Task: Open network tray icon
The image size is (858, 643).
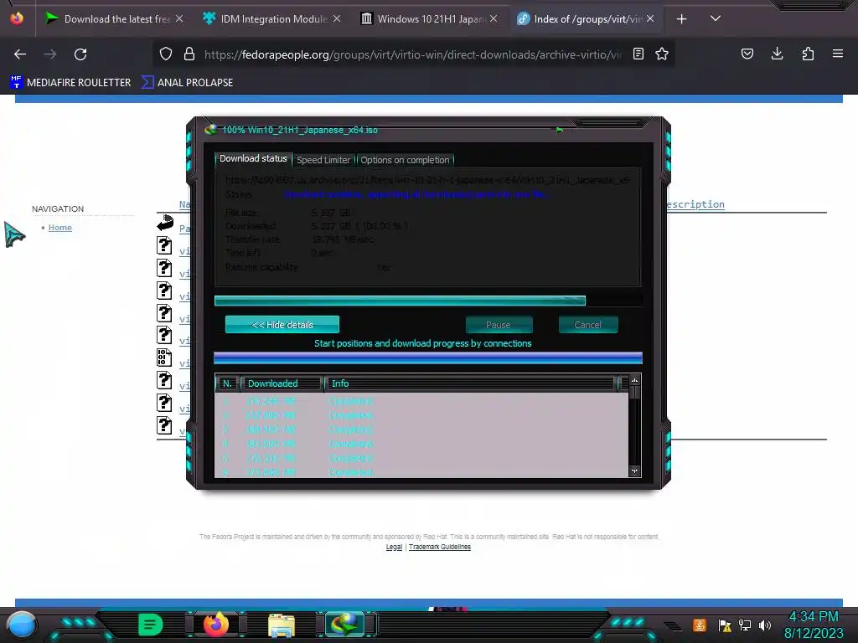Action: [x=745, y=625]
